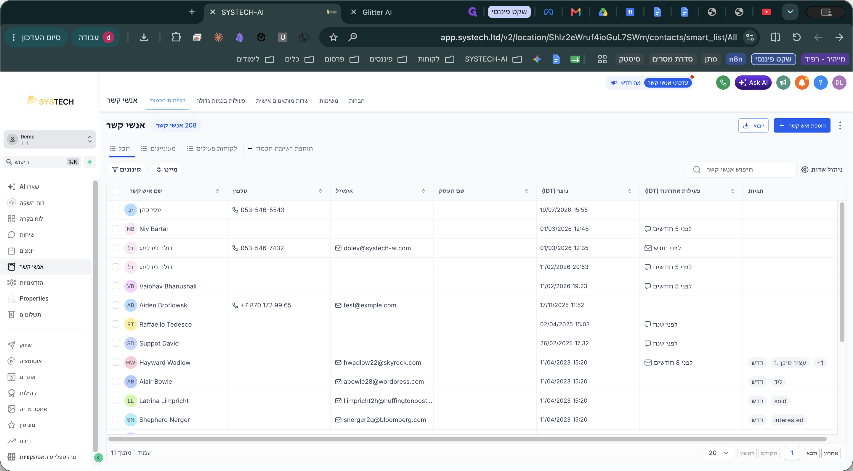
Task: Collapse the sidebar with the green arrow
Action: tap(98, 457)
